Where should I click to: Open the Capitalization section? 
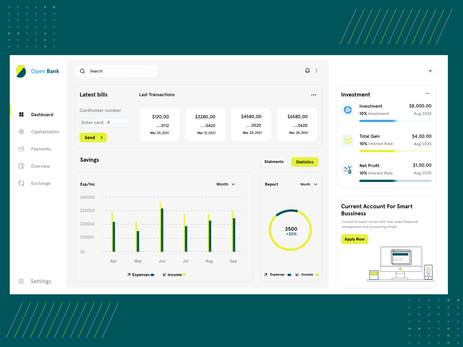pos(45,132)
